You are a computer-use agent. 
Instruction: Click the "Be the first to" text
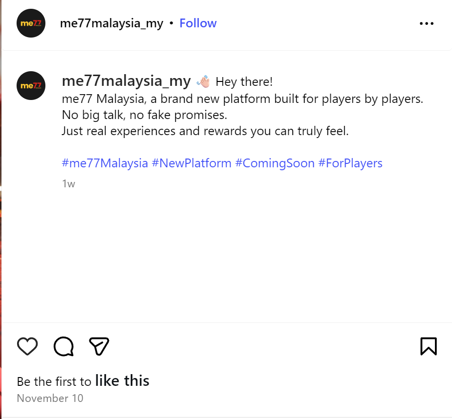(54, 381)
